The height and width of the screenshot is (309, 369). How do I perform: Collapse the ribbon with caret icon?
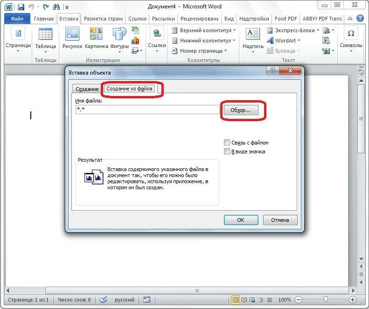[350, 18]
